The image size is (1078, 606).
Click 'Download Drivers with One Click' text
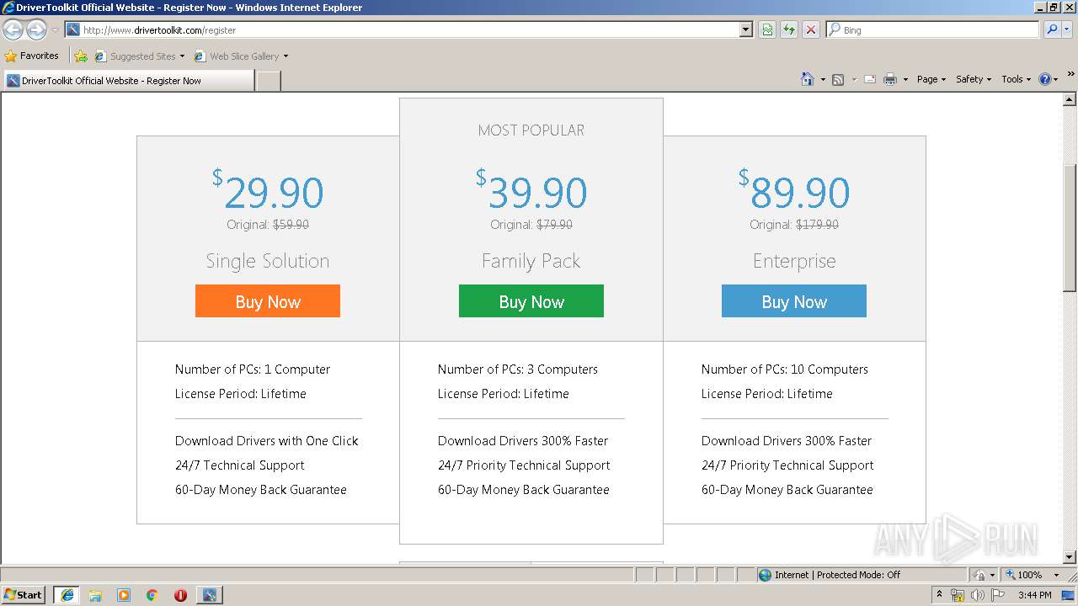tap(267, 441)
